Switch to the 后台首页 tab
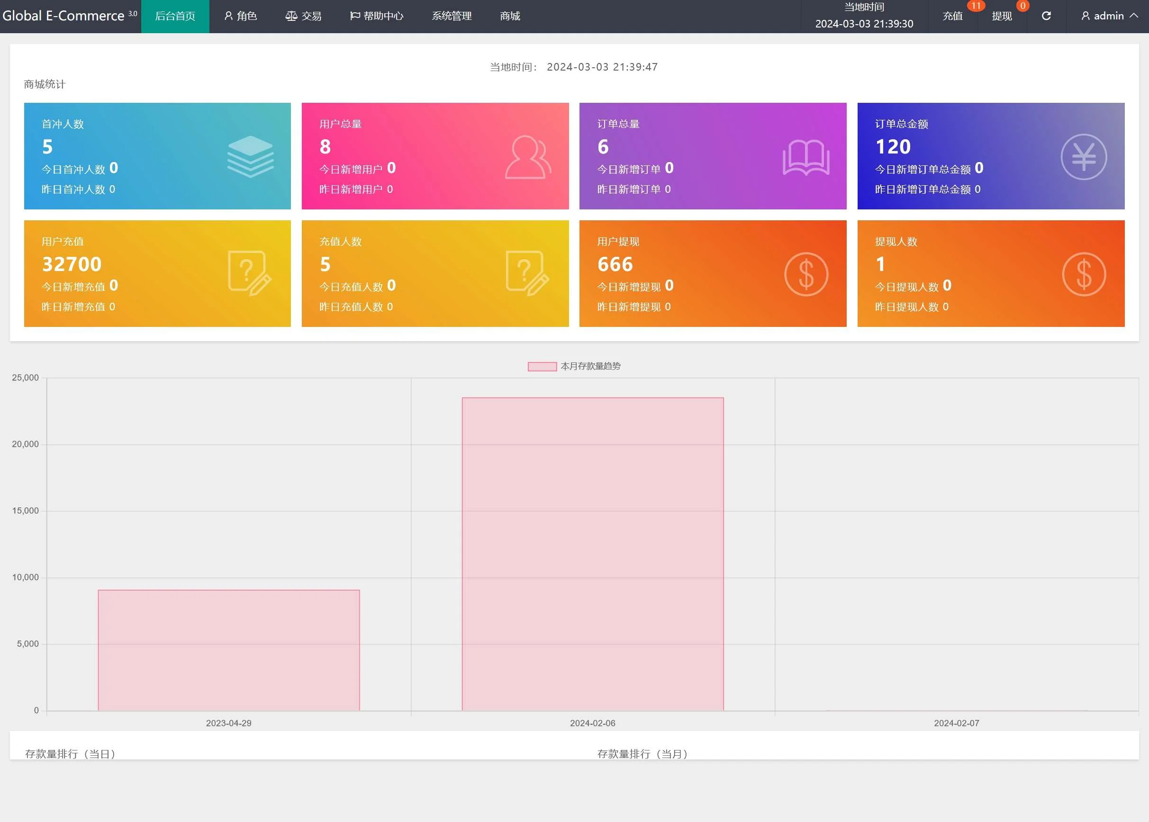1149x822 pixels. pyautogui.click(x=175, y=16)
